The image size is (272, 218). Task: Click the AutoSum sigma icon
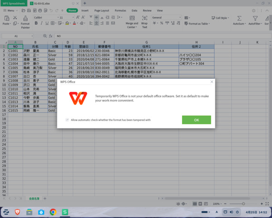coord(239,18)
